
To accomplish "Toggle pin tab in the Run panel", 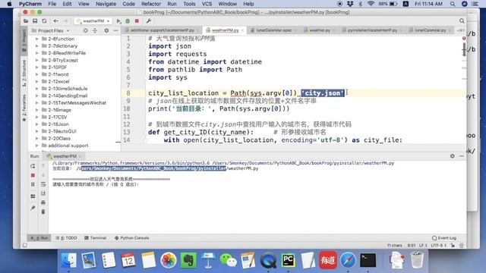I will tap(33, 209).
